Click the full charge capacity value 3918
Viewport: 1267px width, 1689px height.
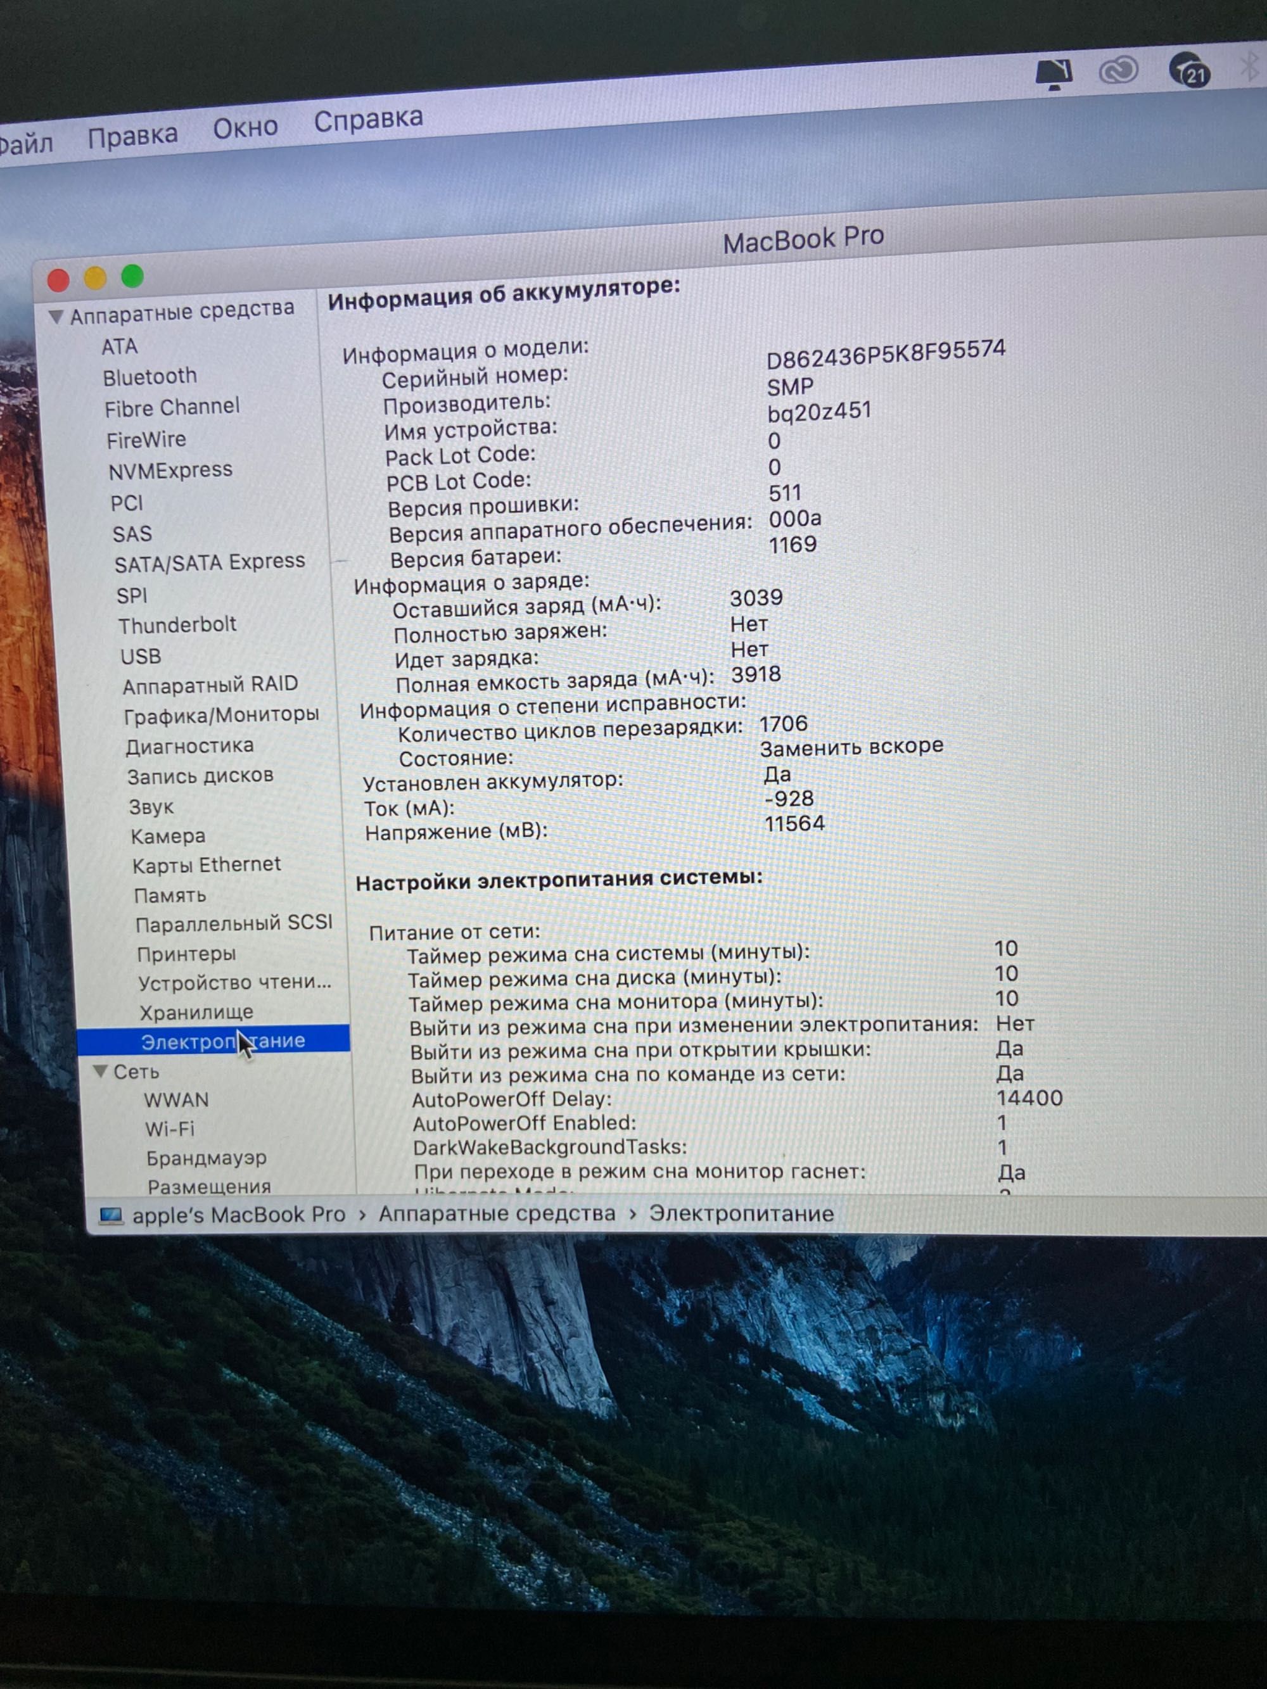point(756,674)
